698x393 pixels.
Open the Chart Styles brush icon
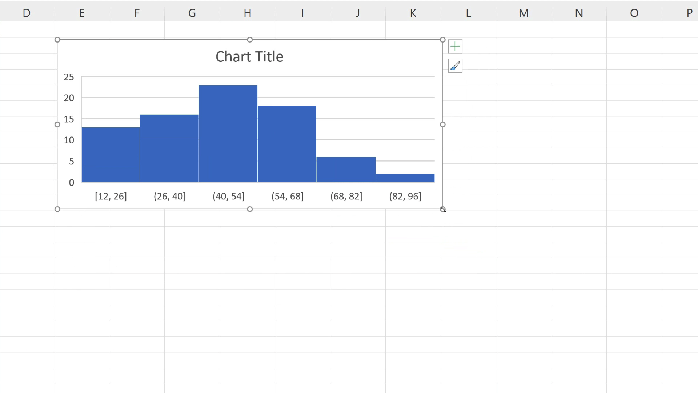coord(455,66)
